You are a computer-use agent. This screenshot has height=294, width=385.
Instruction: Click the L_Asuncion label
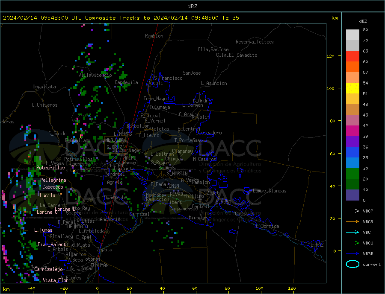pos(214,83)
